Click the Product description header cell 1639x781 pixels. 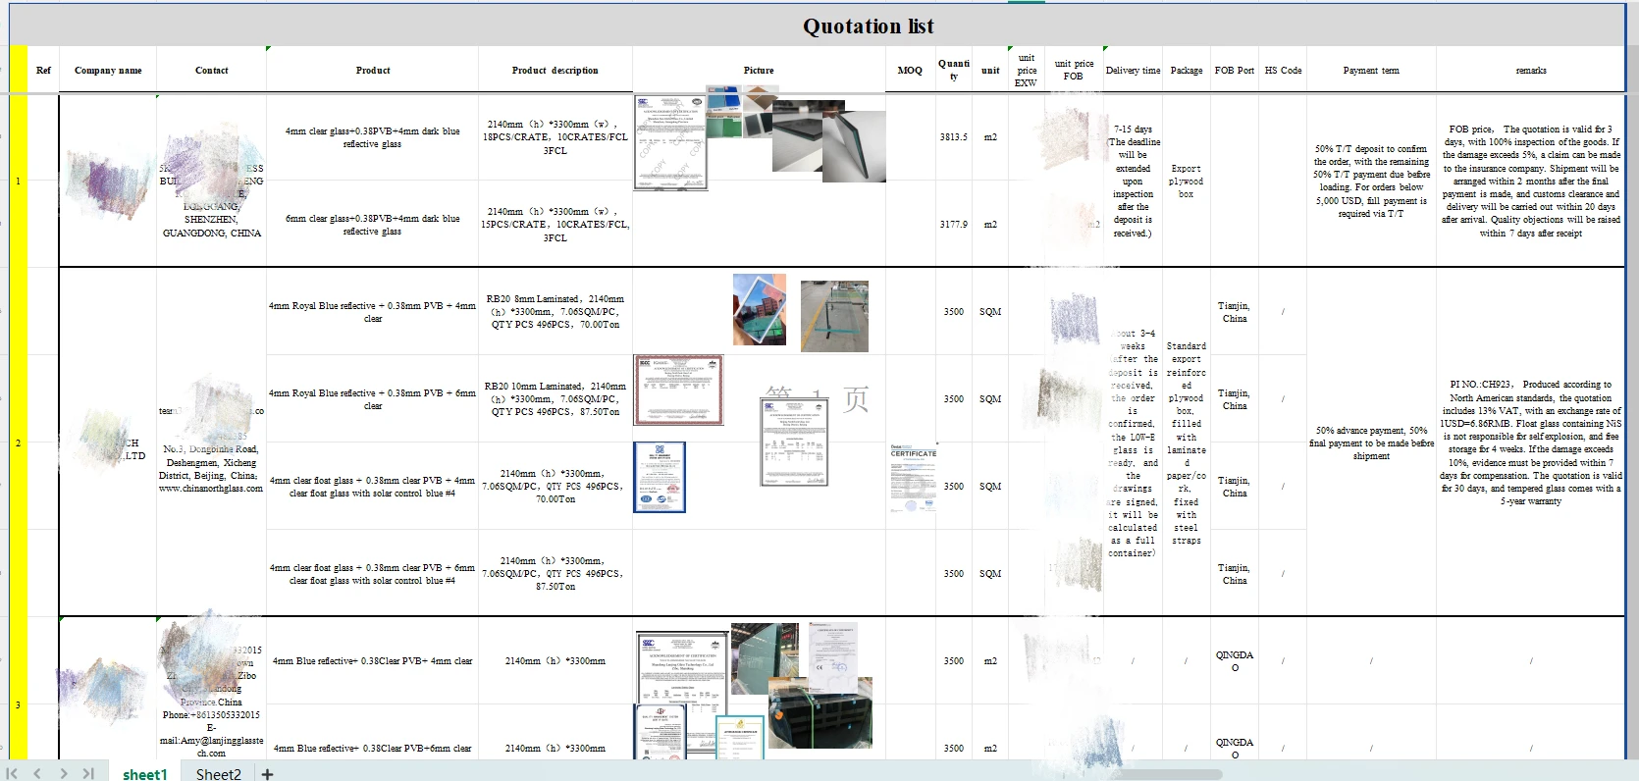coord(555,71)
